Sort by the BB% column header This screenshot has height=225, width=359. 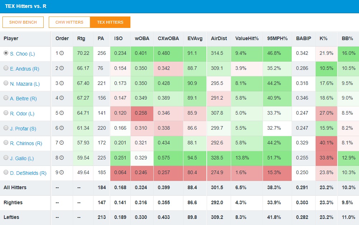347,38
